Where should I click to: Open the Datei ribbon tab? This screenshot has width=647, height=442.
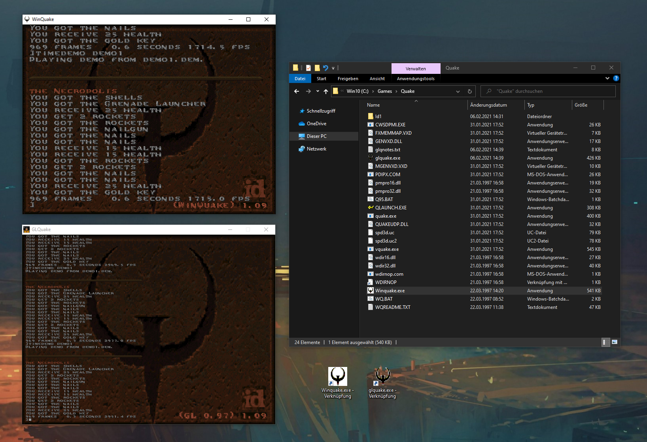[x=300, y=79]
